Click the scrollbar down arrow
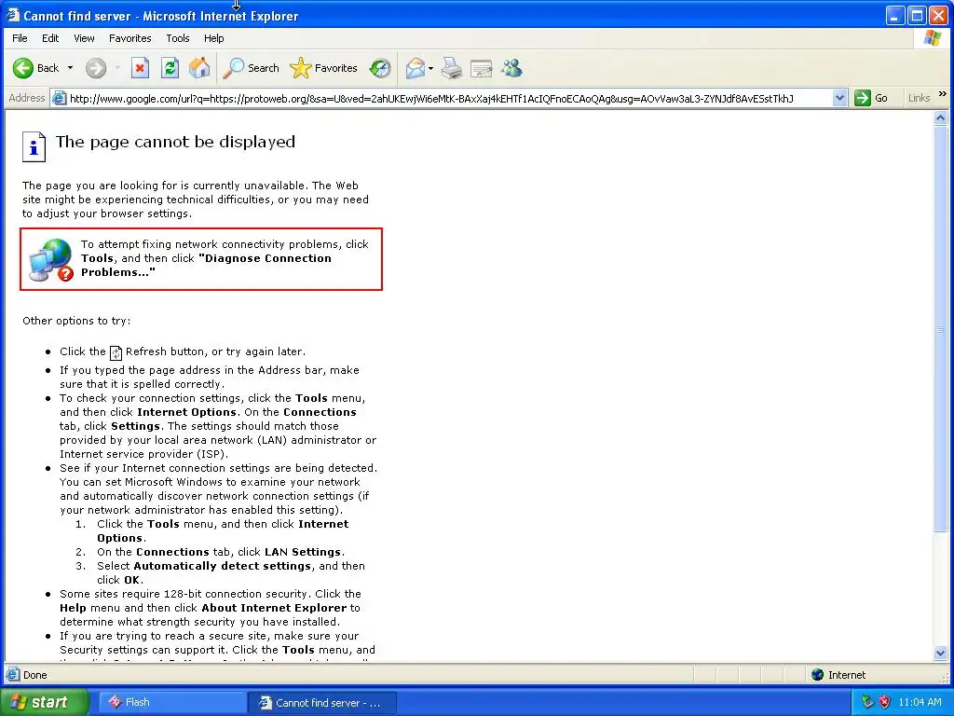954x716 pixels. (x=940, y=654)
